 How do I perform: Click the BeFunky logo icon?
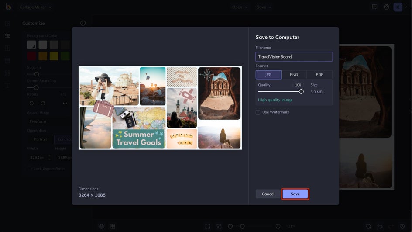(8, 7)
